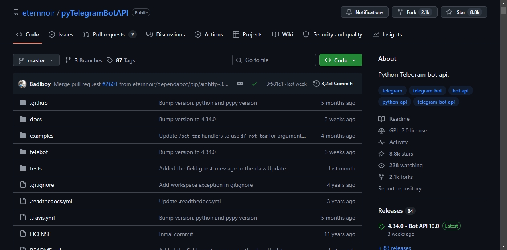Open the Wiki tab
Viewport: 507px width, 250px height.
click(283, 34)
